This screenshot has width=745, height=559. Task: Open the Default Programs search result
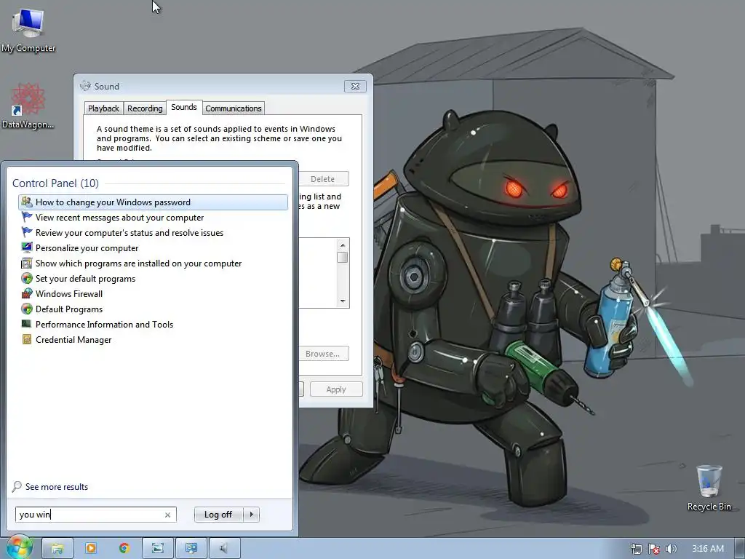point(153,309)
